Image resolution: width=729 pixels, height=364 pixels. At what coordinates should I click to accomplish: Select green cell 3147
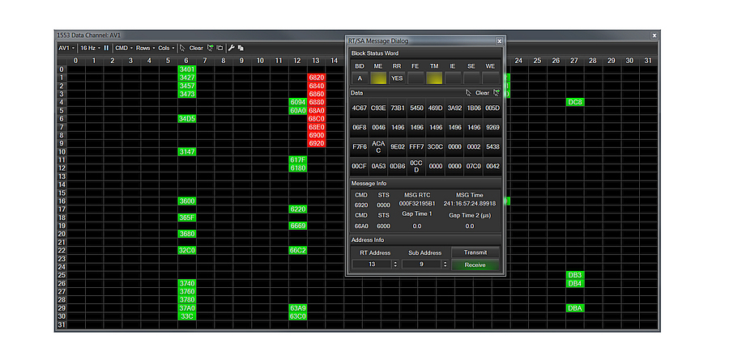186,152
